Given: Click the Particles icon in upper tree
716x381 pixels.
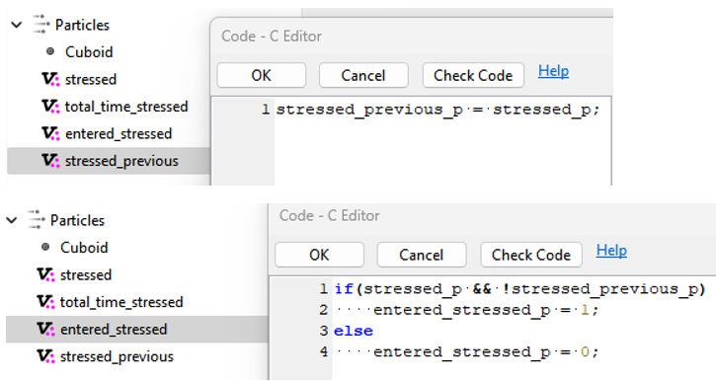Looking at the screenshot, I should tap(40, 25).
